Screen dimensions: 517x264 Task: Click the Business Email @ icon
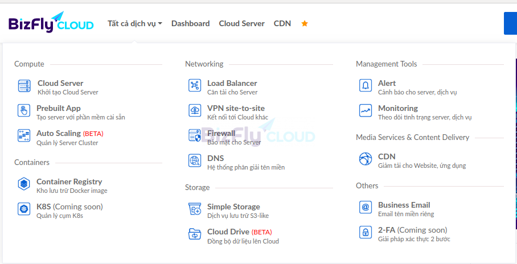[x=366, y=207]
